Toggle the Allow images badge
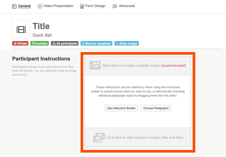The width and height of the screenshot is (226, 157). pyautogui.click(x=127, y=43)
